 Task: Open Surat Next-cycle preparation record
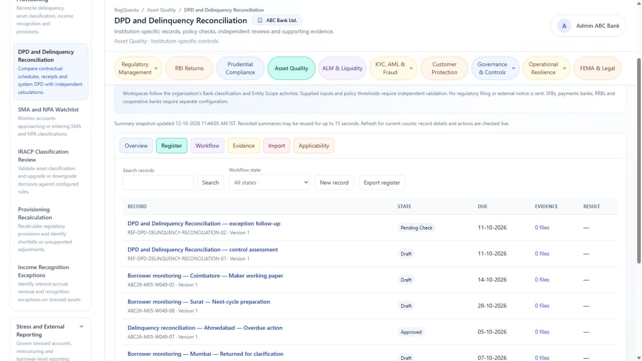point(198,302)
